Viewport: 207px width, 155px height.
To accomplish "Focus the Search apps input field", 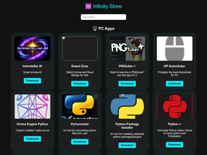I will point(103,17).
